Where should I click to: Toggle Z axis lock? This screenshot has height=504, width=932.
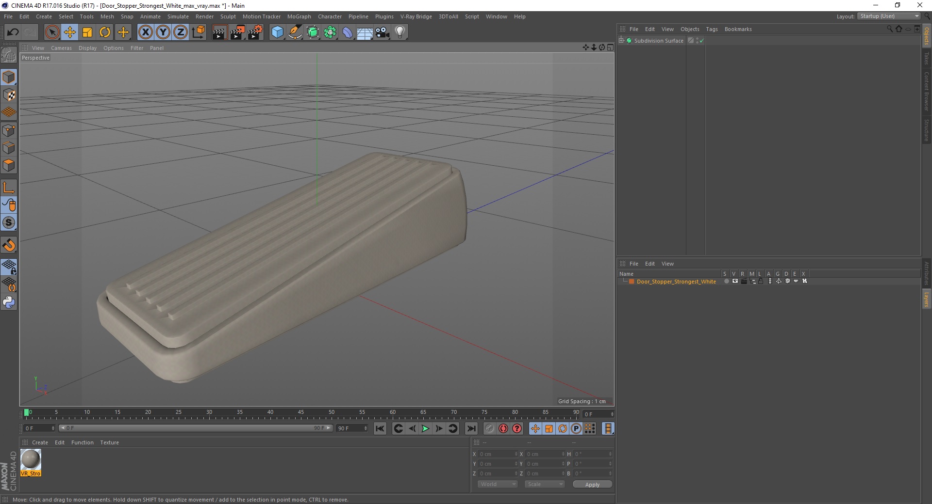[x=181, y=32]
